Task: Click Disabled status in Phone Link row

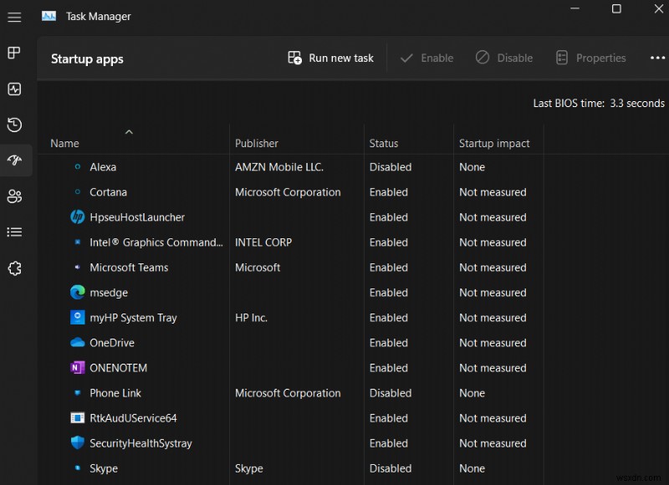Action: pyautogui.click(x=391, y=393)
